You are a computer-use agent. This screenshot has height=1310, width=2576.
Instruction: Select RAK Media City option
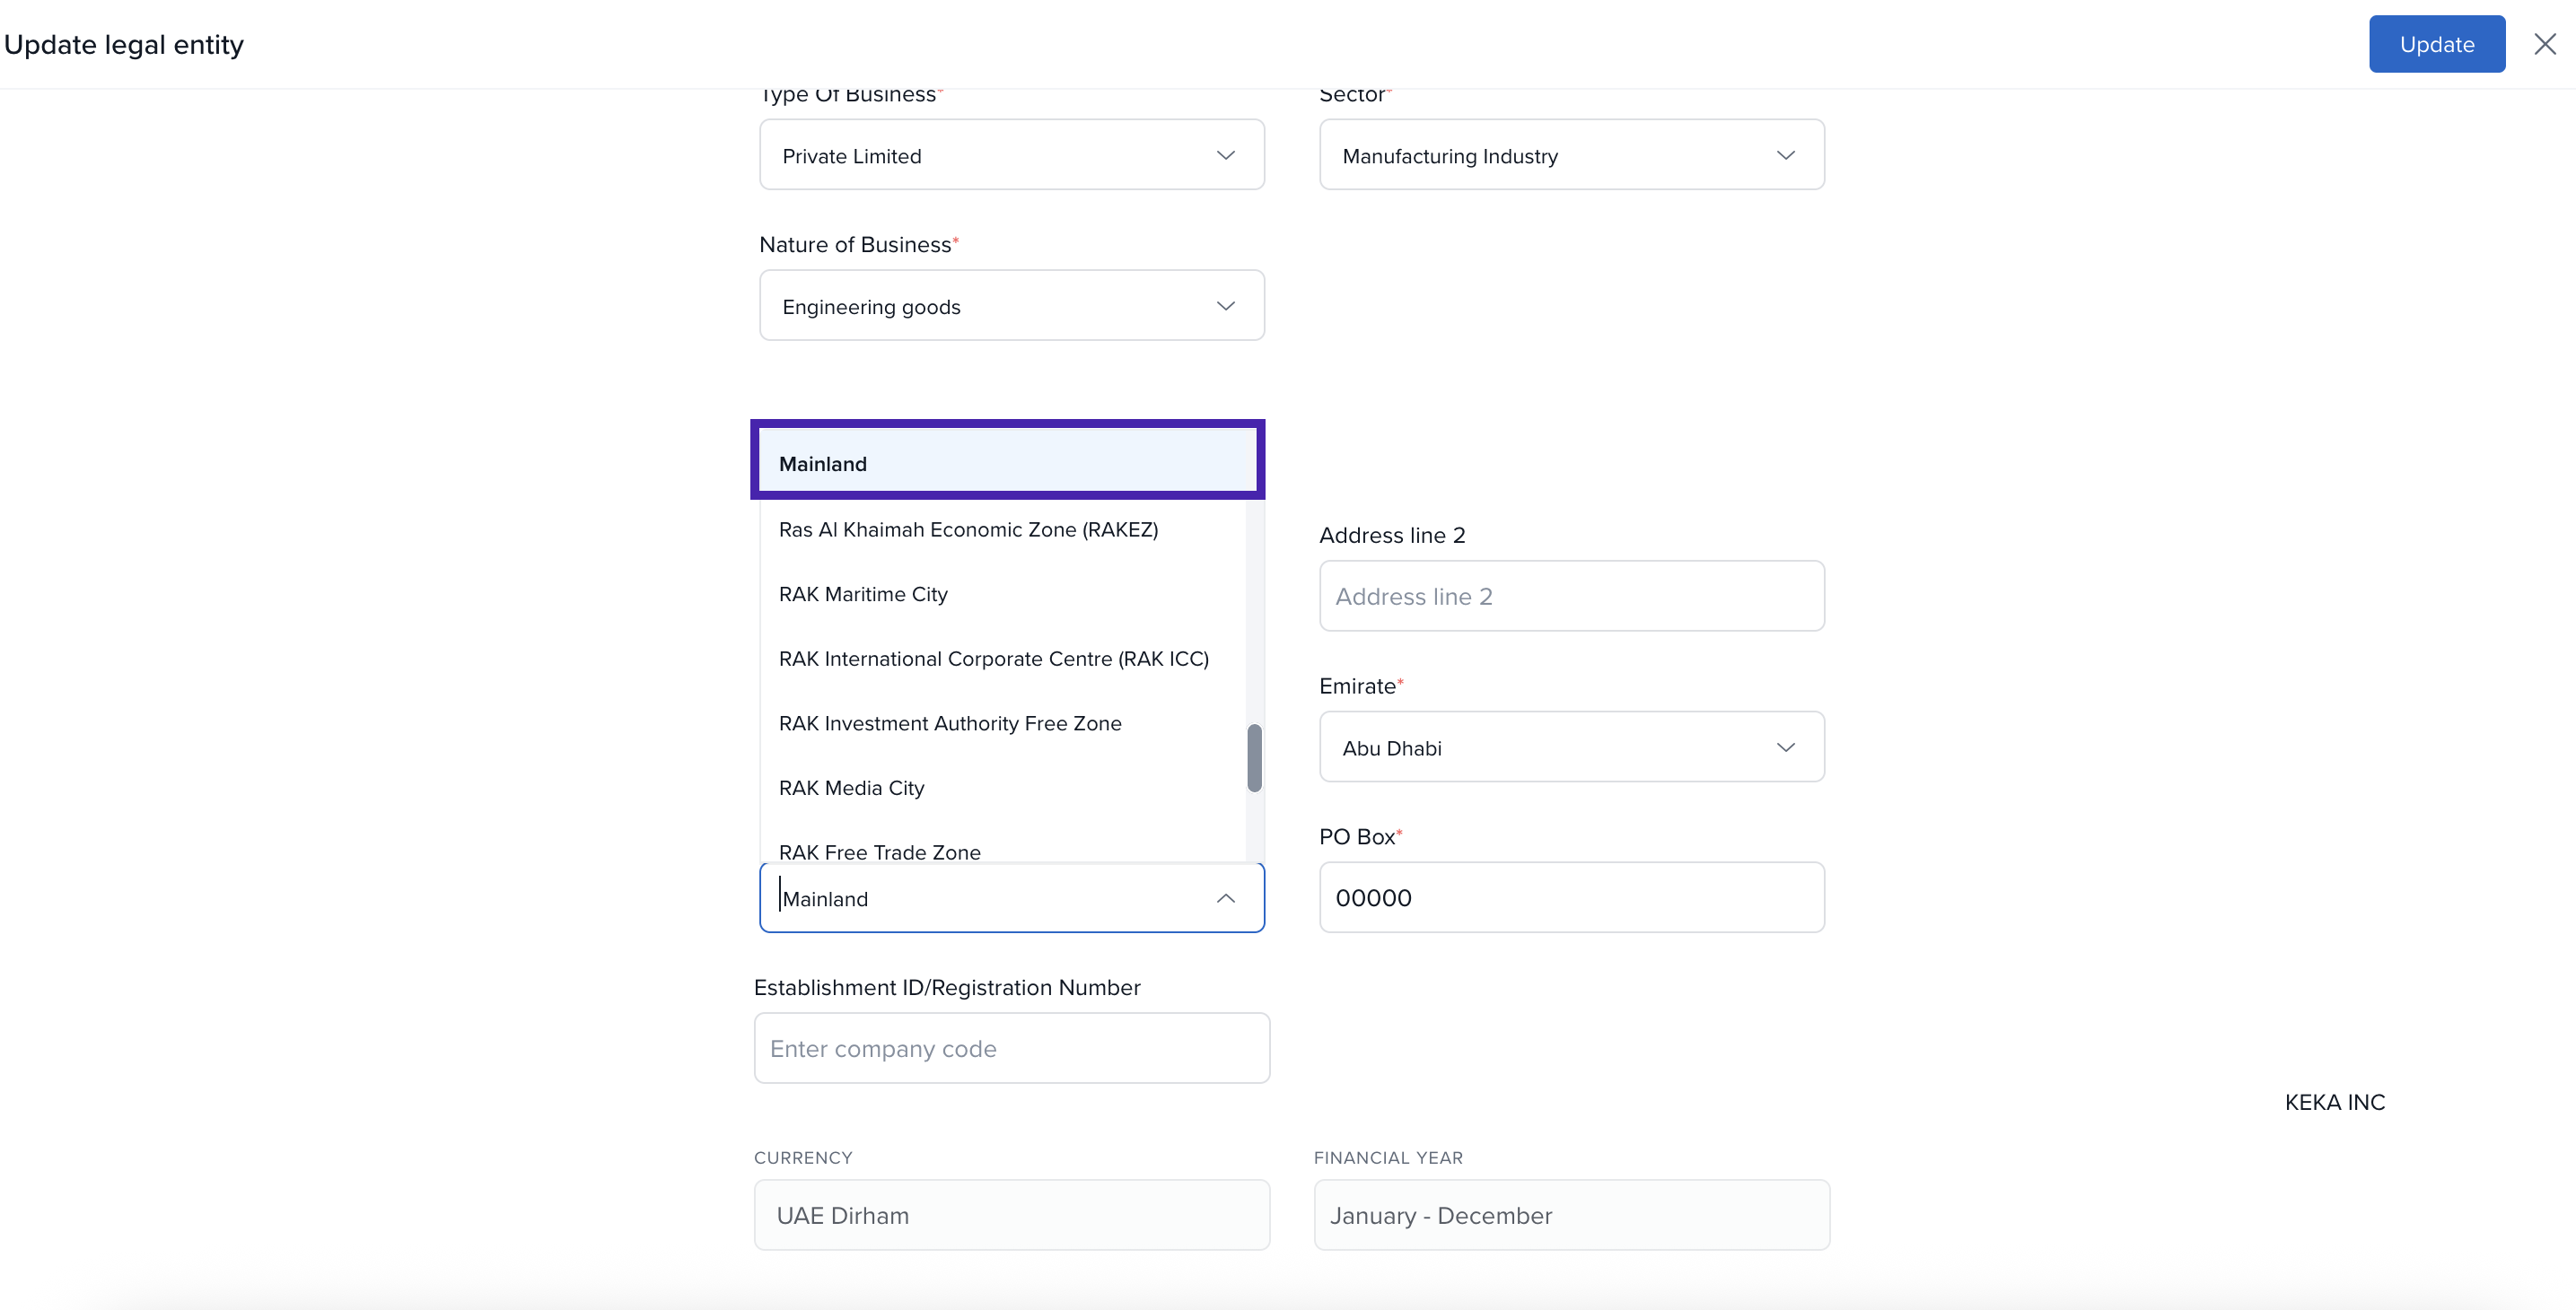pos(851,788)
